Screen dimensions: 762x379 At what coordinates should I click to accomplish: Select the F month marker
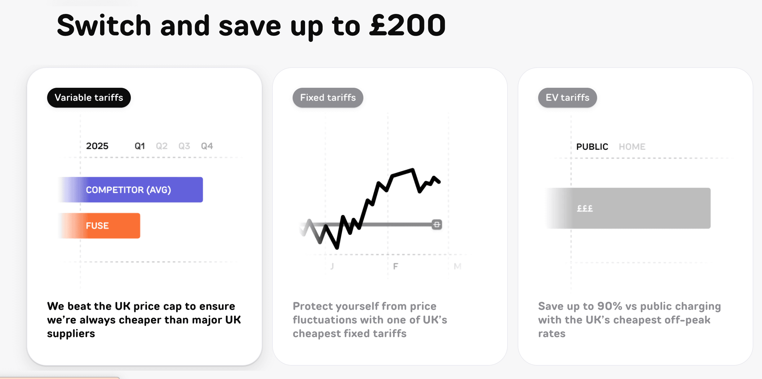pos(395,266)
